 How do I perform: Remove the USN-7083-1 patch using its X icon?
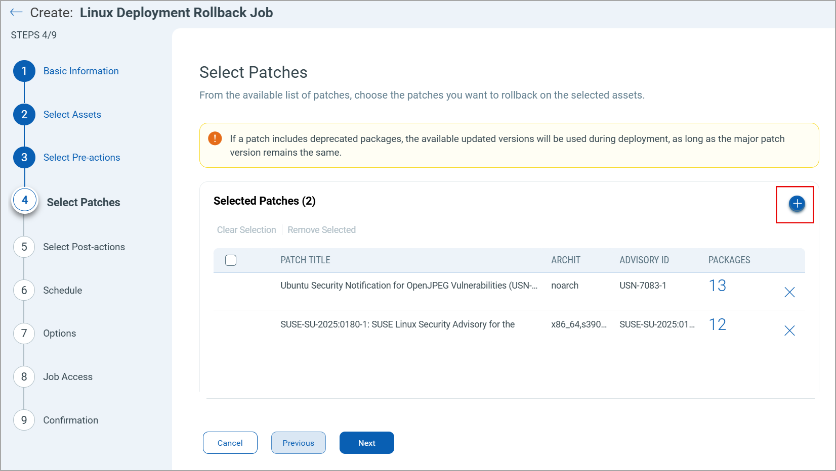(x=789, y=292)
